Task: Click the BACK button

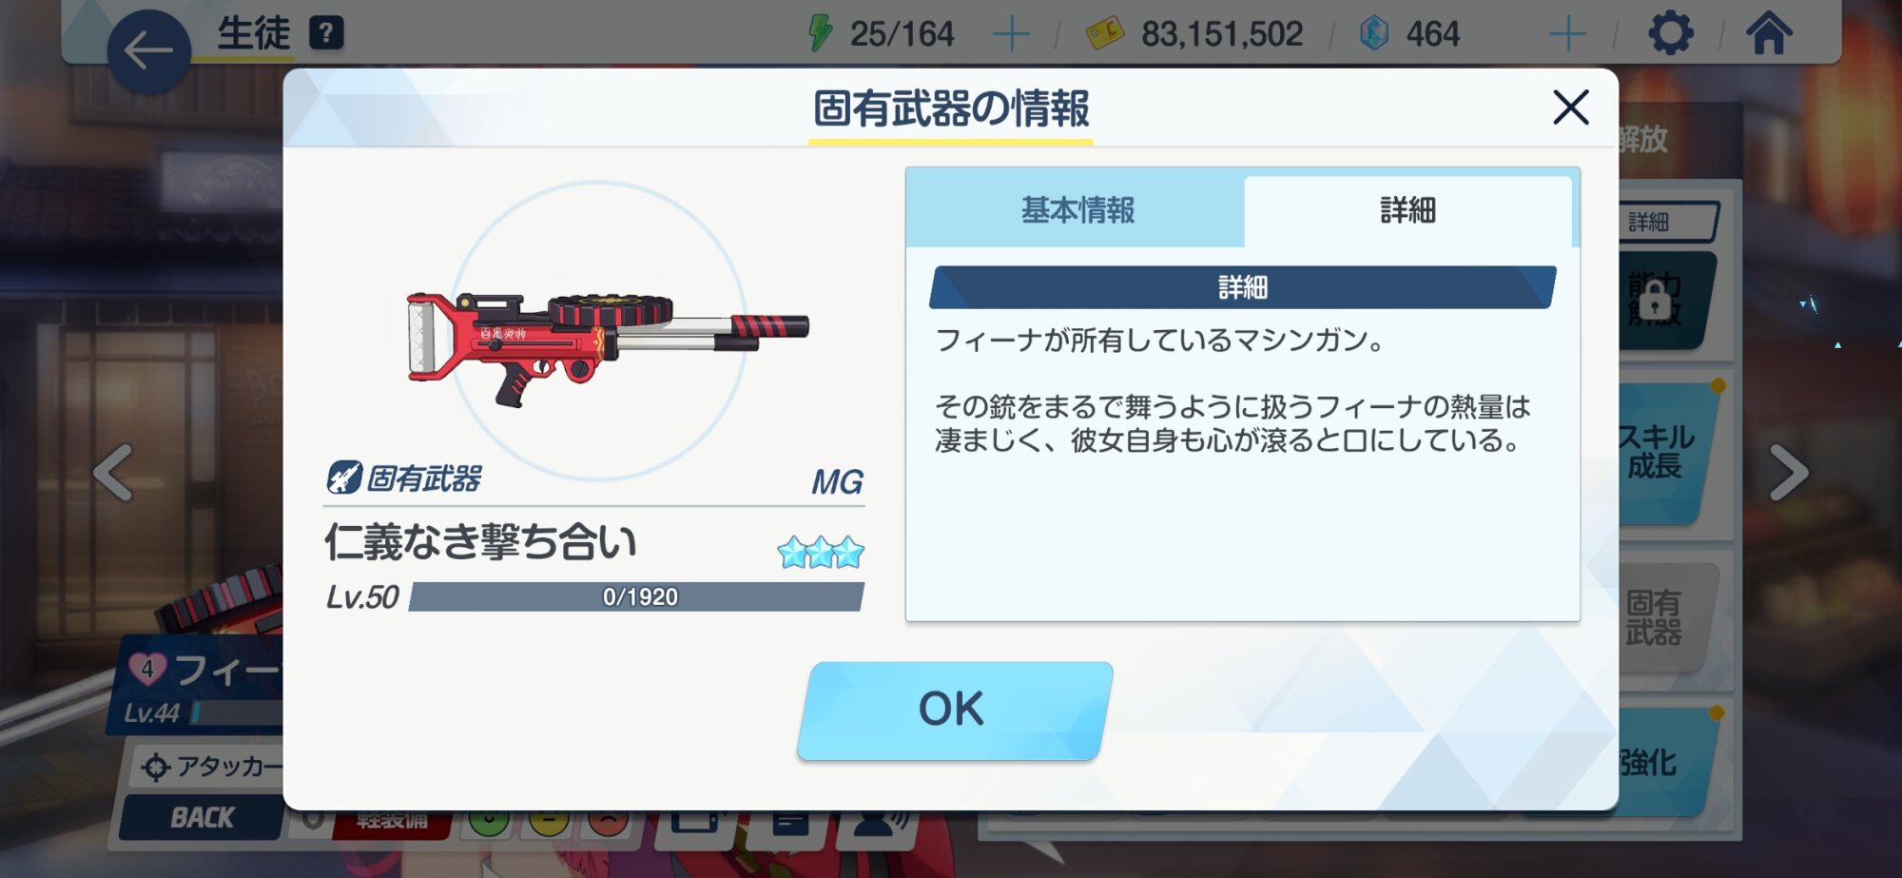Action: point(202,817)
